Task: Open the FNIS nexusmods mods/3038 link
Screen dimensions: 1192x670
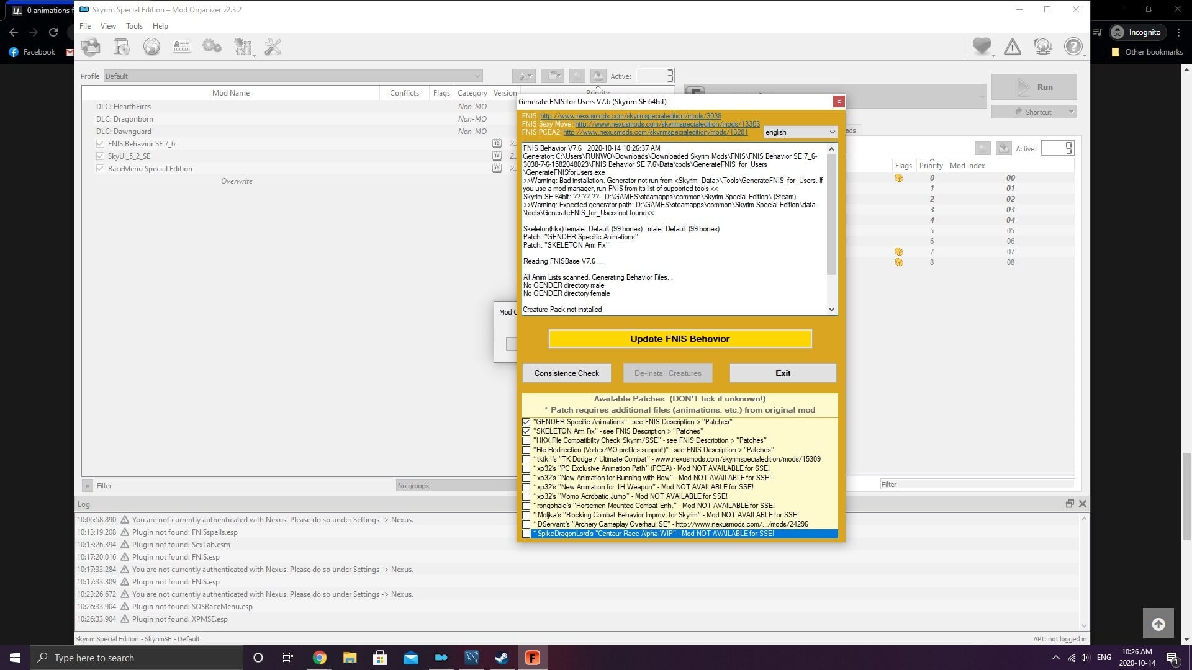Action: tap(631, 116)
